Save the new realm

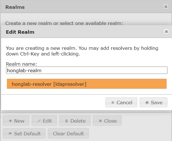[153, 102]
